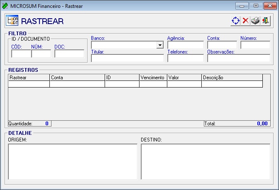Close the MICROSUM Financeiro window
279x190 pixels.
(x=270, y=6)
